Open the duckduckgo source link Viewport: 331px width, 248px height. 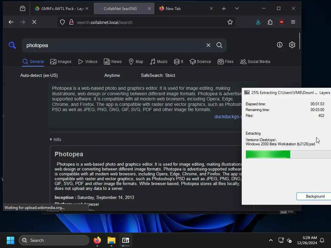tap(228, 117)
